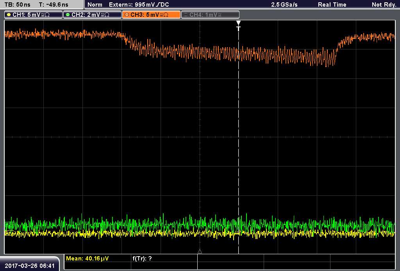Click the Extern 995 mV DC trigger source readout
This screenshot has width=400, height=271.
click(x=139, y=5)
